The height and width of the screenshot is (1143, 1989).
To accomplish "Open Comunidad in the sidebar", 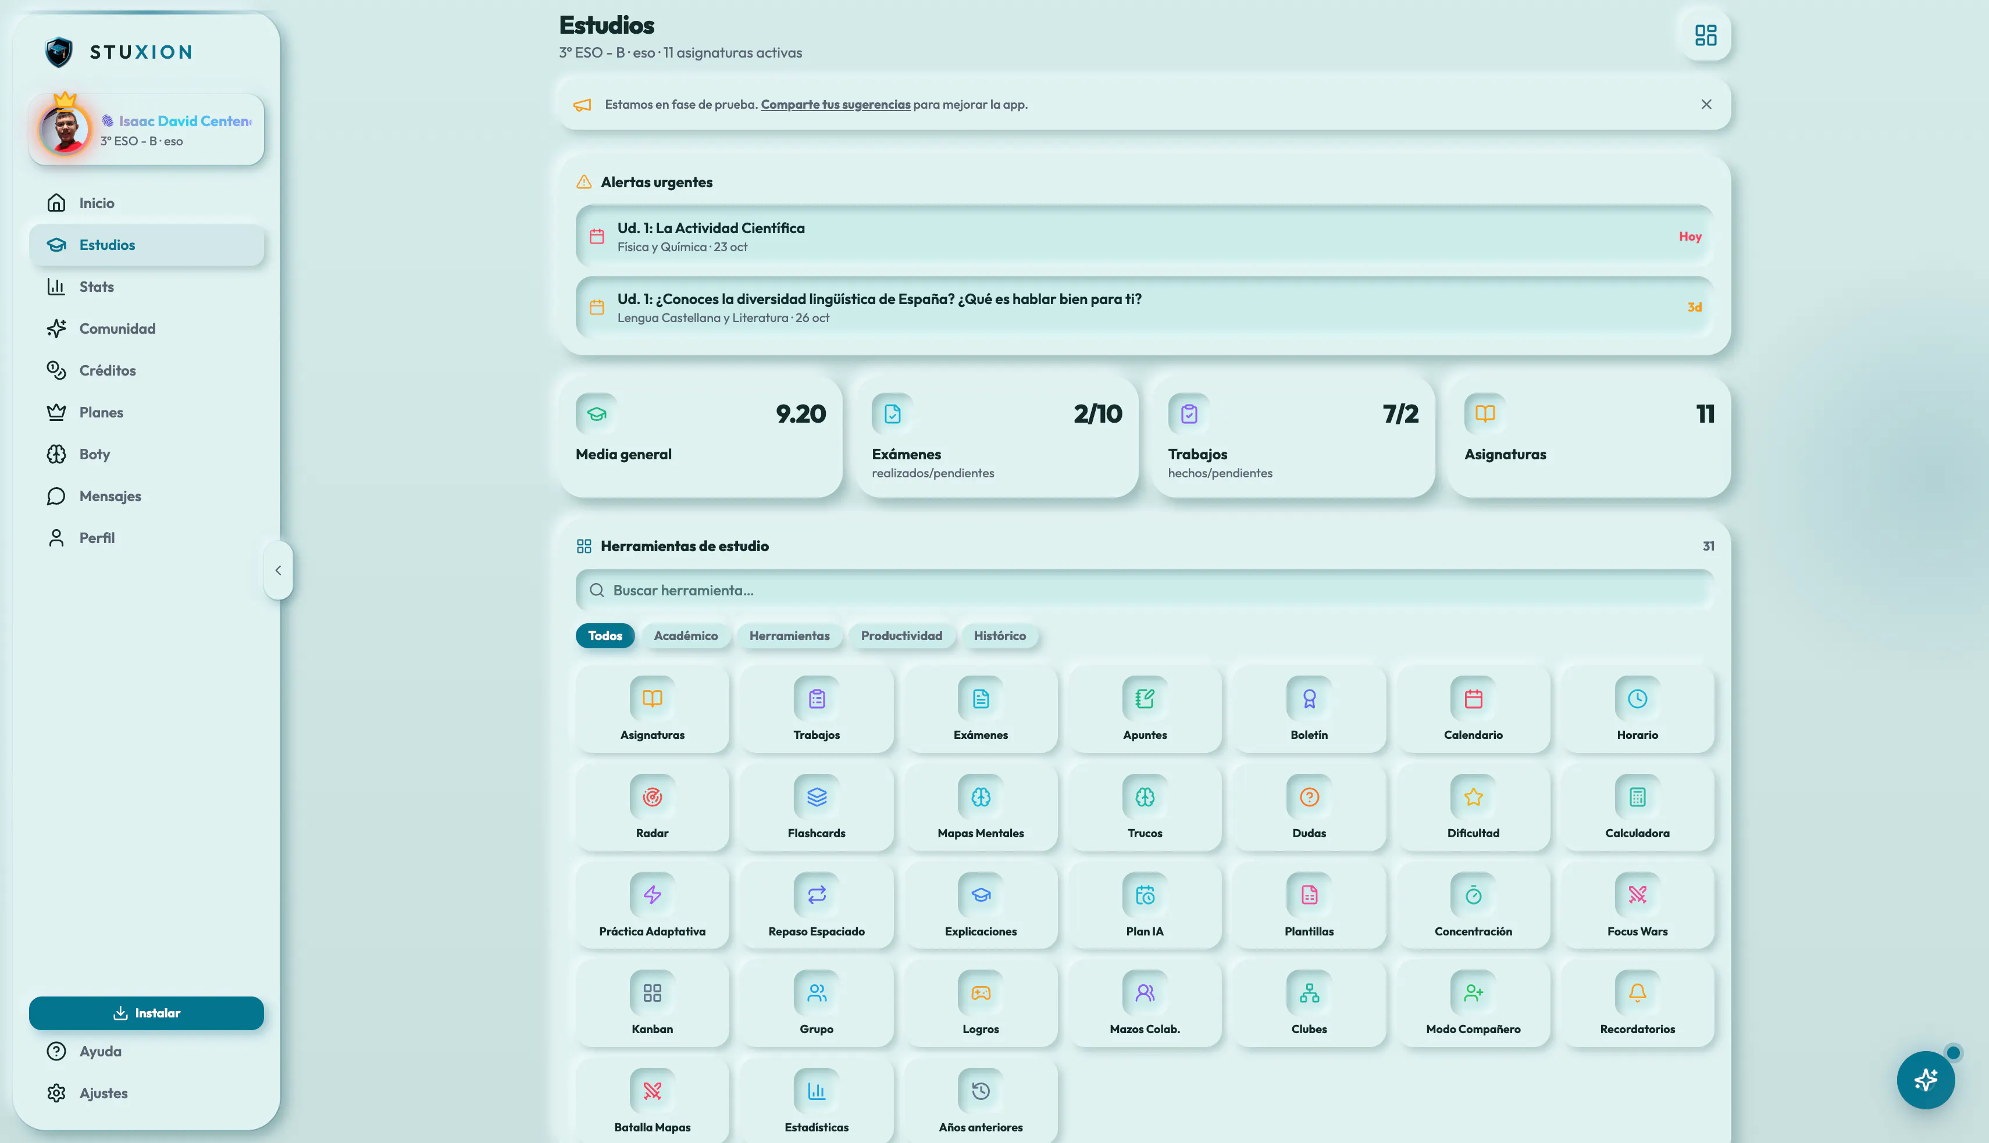I will tap(146, 328).
